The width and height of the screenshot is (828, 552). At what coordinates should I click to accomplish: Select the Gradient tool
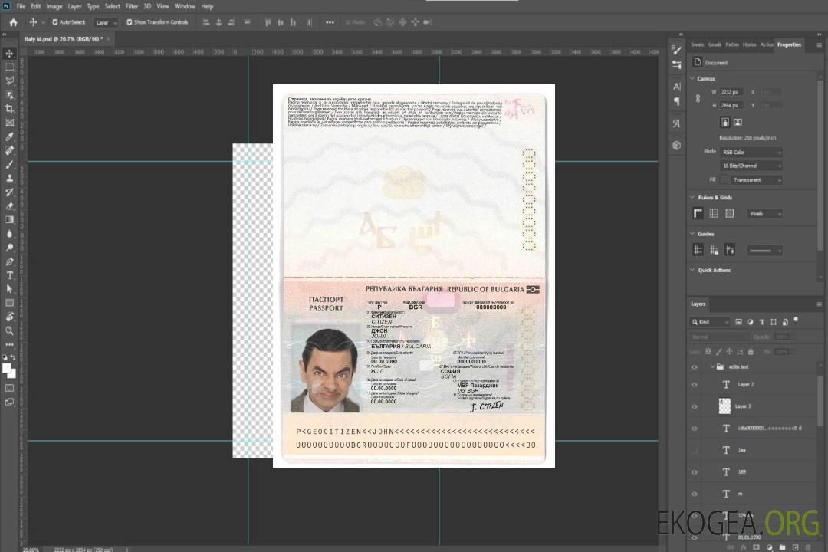click(x=9, y=220)
